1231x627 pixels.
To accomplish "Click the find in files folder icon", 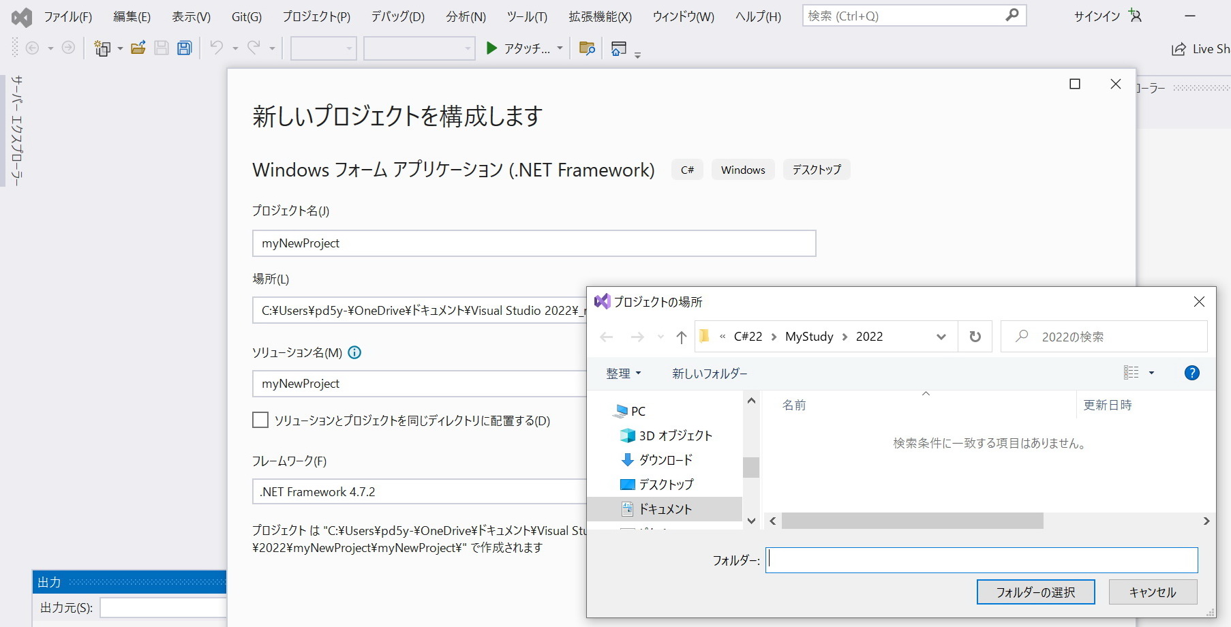I will coord(587,48).
